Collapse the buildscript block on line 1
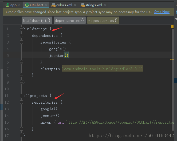Viewport: 177px width, 141px height. [21, 29]
